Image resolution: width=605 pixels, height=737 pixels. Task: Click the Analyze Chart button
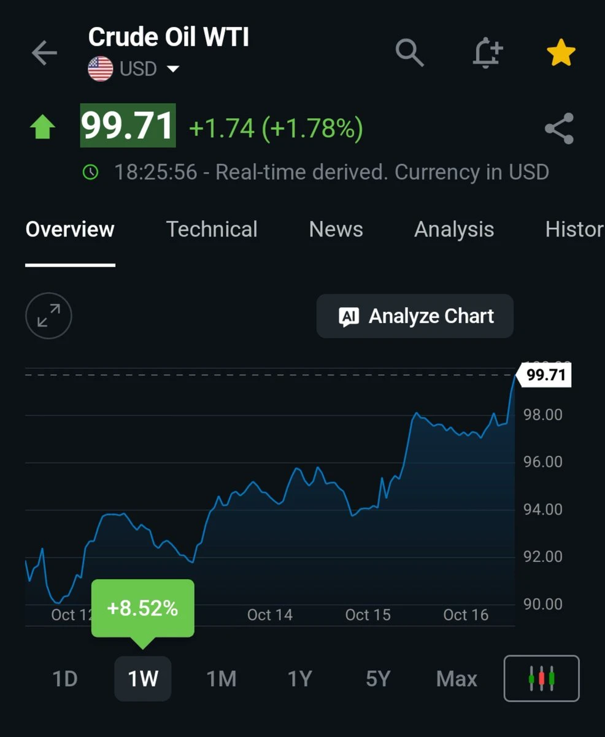pyautogui.click(x=415, y=316)
